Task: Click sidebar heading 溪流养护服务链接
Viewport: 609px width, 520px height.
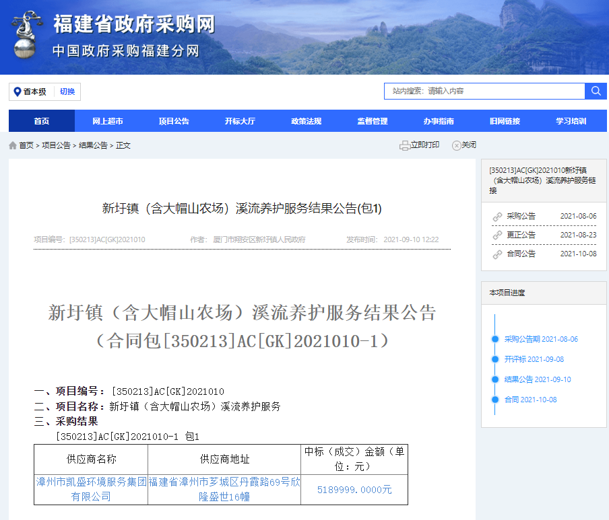Action: tap(542, 180)
